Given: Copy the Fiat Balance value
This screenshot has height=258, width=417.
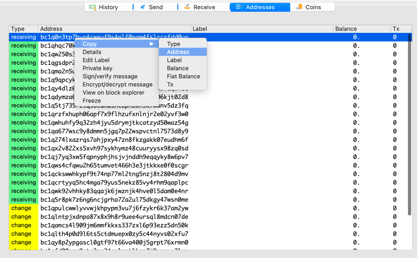Looking at the screenshot, I should (183, 76).
